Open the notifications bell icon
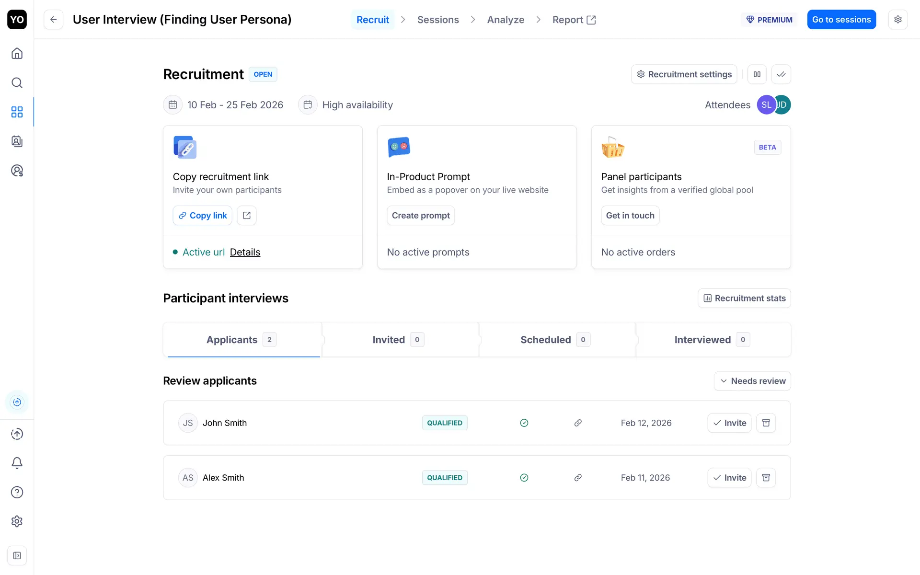 coord(17,463)
